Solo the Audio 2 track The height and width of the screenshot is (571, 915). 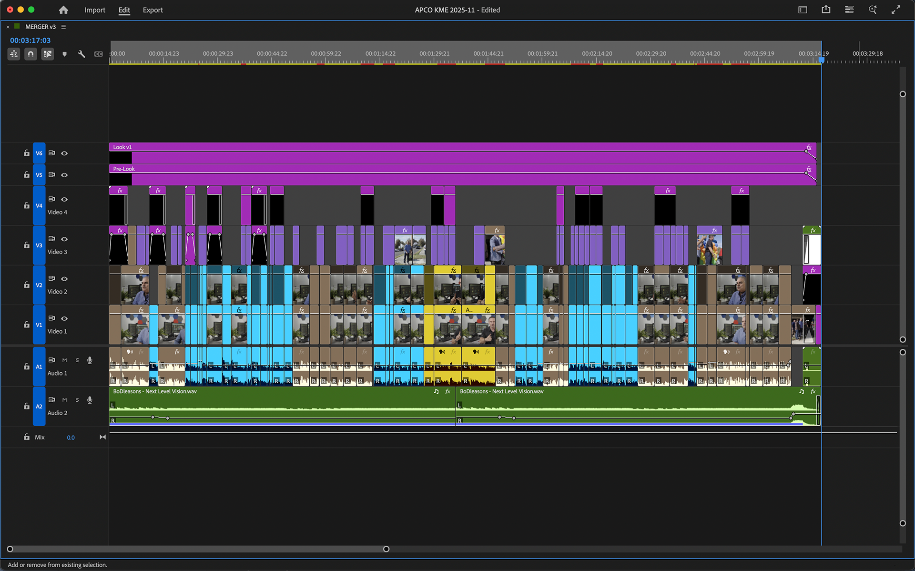[77, 400]
